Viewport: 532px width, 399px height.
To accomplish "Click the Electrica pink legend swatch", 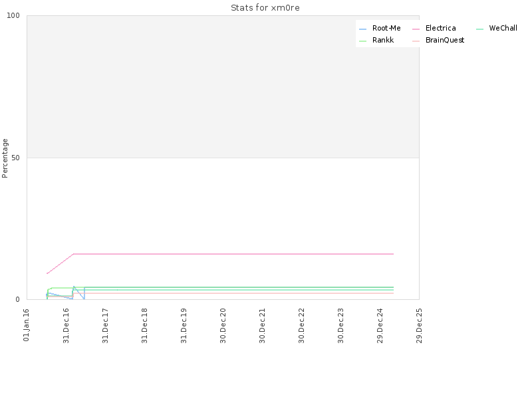I will click(x=416, y=29).
